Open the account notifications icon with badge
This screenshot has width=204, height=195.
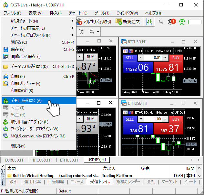click(171, 22)
